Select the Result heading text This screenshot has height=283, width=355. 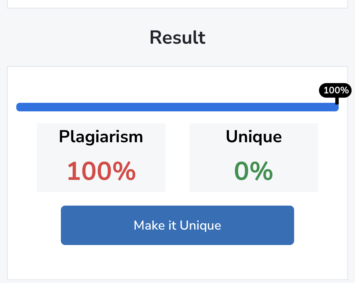[x=177, y=37]
